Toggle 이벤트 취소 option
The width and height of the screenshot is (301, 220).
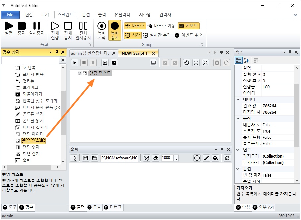189,35
